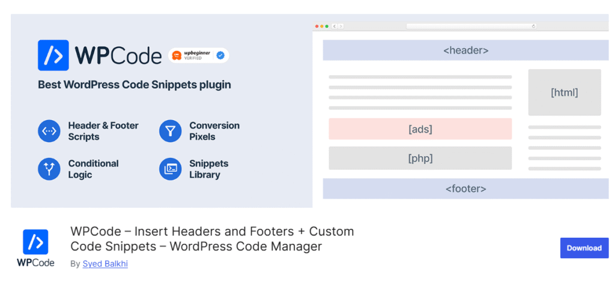Click the 'Header & Footer Scripts' label
The width and height of the screenshot is (615, 281).
point(103,131)
